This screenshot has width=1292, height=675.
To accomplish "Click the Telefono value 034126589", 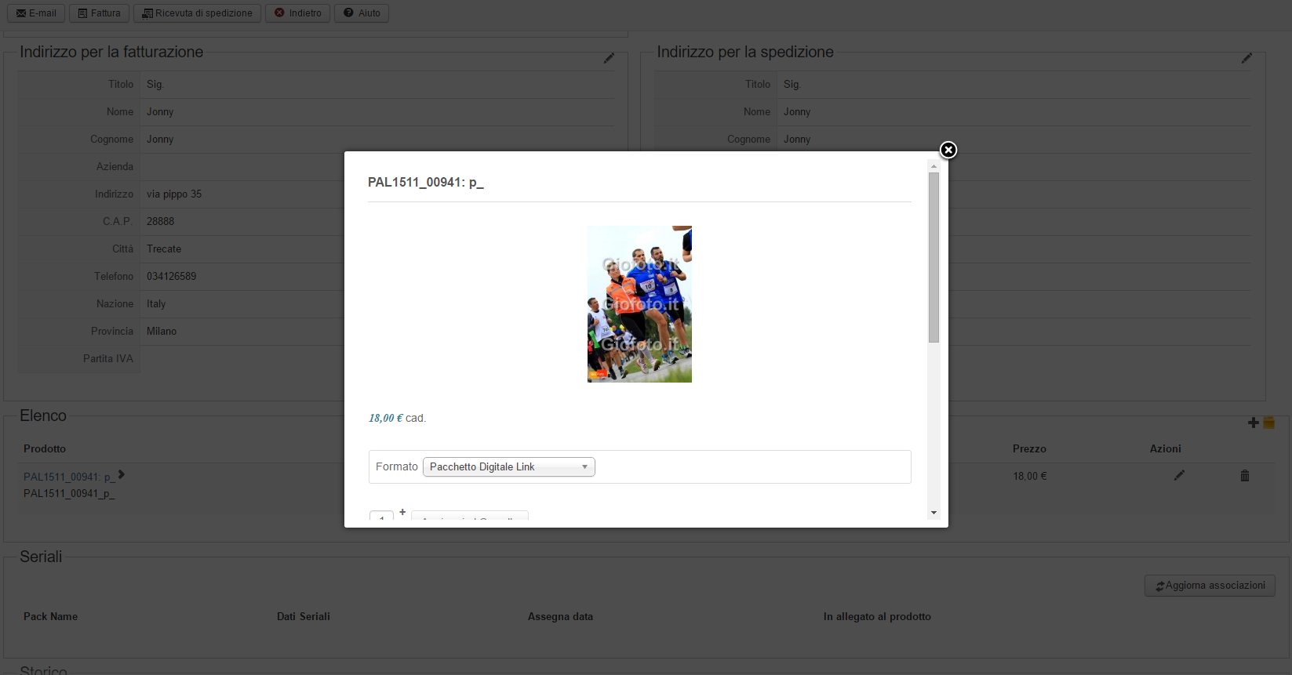I will [172, 277].
